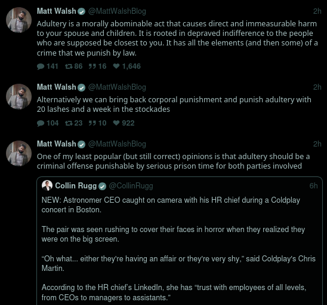
Task: Open replies on the 141-comment tweet
Action: 41,66
